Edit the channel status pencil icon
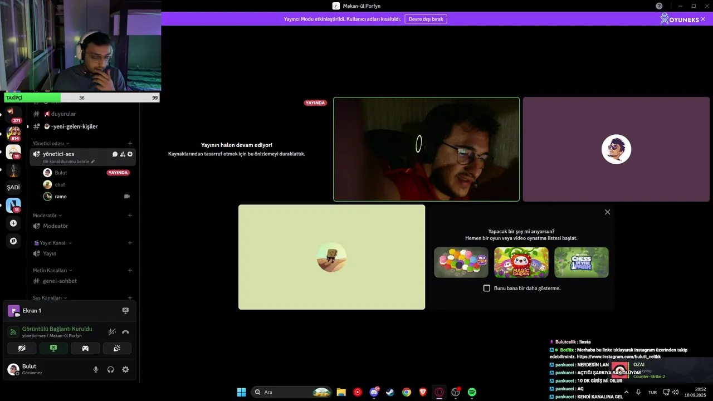The image size is (713, 401). (93, 162)
